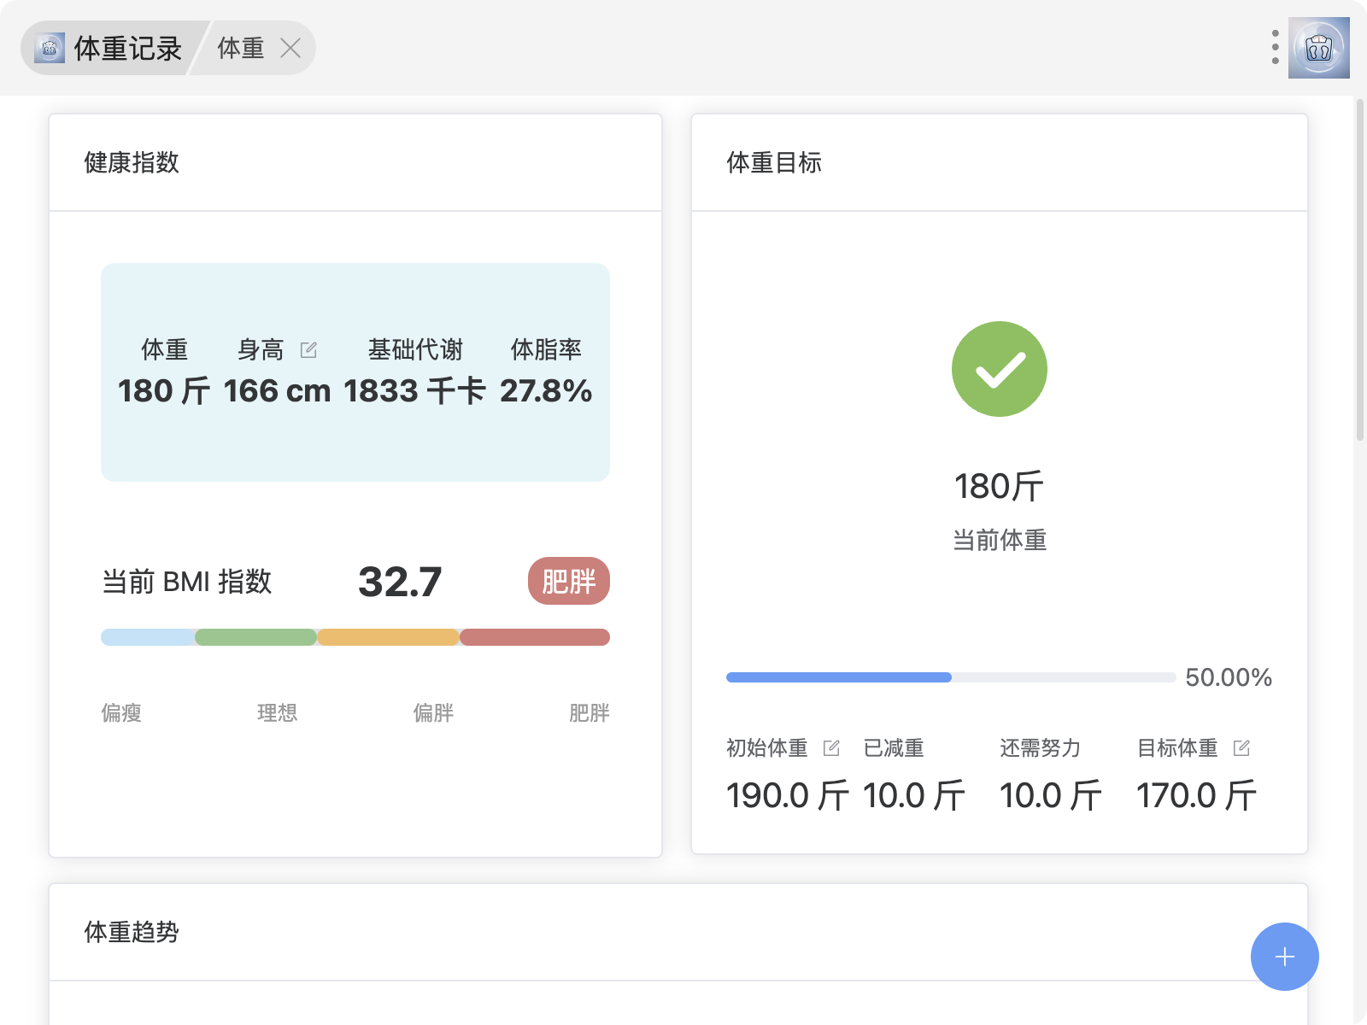This screenshot has height=1025, width=1367.
Task: Click the 50.00% progress percentage
Action: [x=1229, y=677]
